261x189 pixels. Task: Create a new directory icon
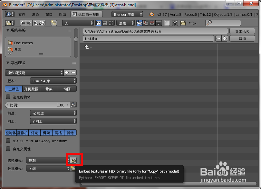click(53, 23)
